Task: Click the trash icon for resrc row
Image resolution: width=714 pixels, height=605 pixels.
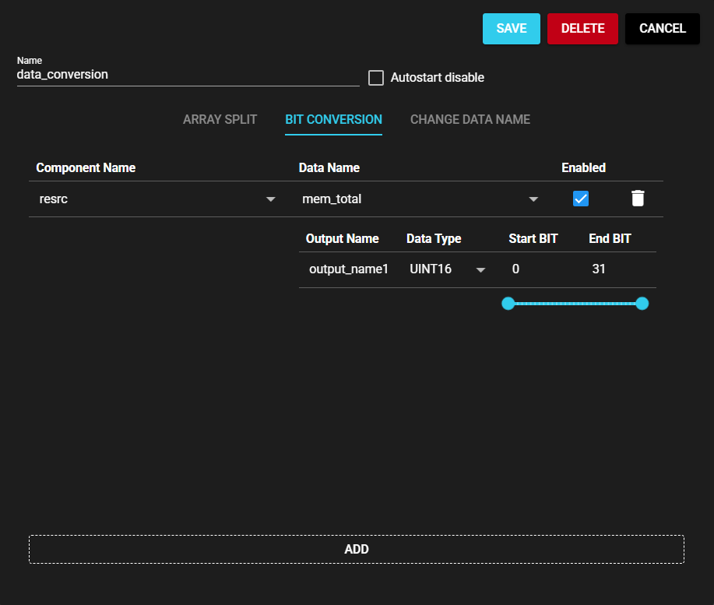Action: (x=638, y=199)
